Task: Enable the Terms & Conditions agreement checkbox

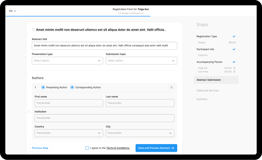Action: click(87, 148)
